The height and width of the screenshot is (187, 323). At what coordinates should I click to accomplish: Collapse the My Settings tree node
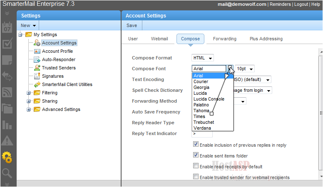point(20,34)
